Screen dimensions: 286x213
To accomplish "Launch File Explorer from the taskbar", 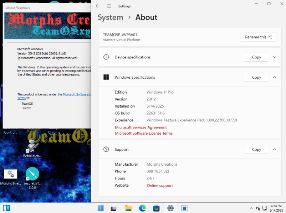I will pyautogui.click(x=128, y=208).
